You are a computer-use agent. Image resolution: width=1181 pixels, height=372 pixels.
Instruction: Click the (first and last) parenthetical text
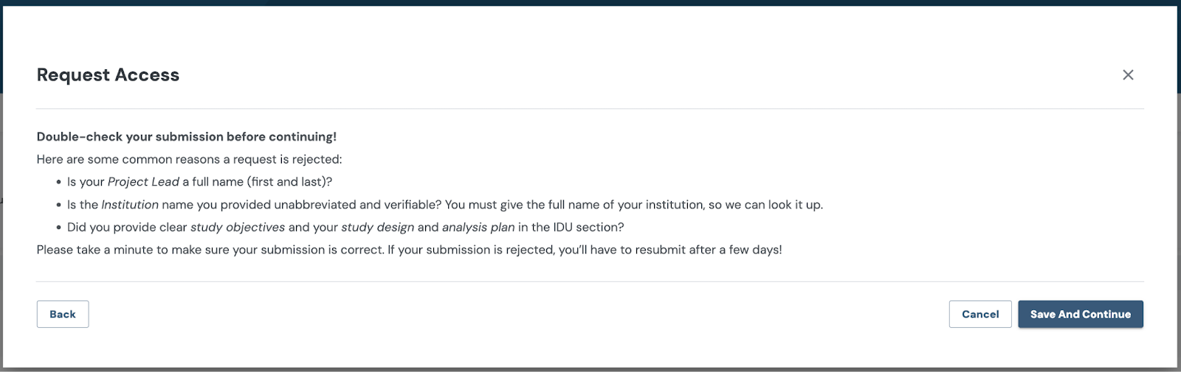[x=289, y=182]
